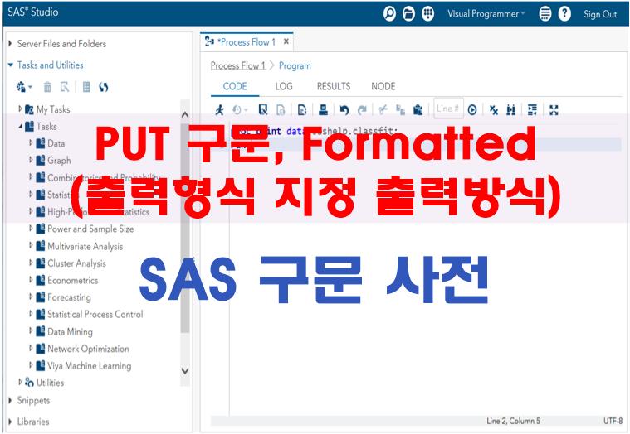Open the New task dropdown in Tasks toolbar
Screen dimensions: 630x434
click(24, 87)
